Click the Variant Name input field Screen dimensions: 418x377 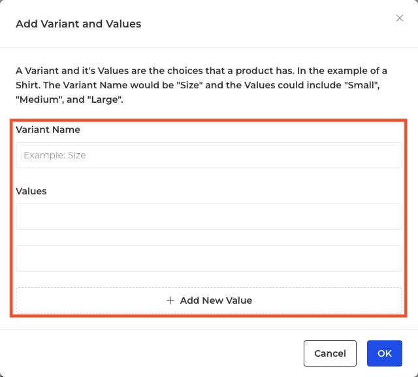point(209,155)
